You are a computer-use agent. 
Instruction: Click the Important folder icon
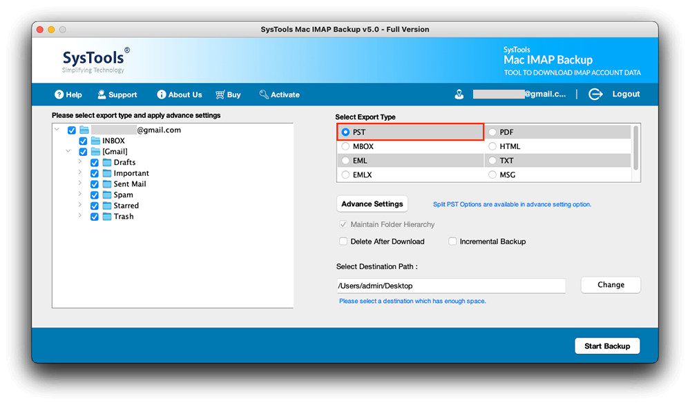click(107, 173)
